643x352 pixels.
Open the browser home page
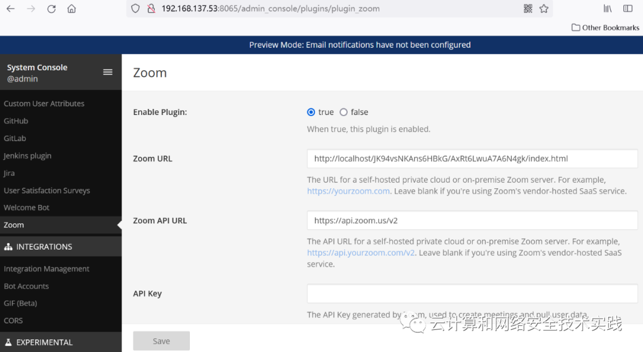coord(72,8)
